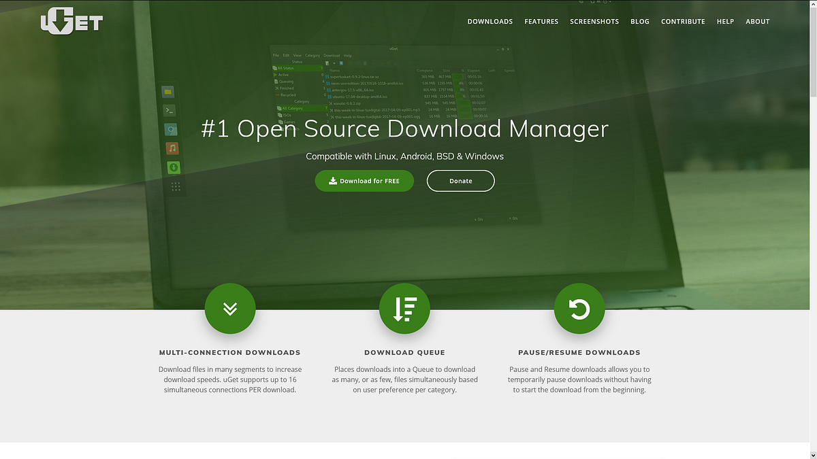Open the dropdown arrow beside the new download button
Viewport: 817px width, 459px height.
click(x=333, y=63)
